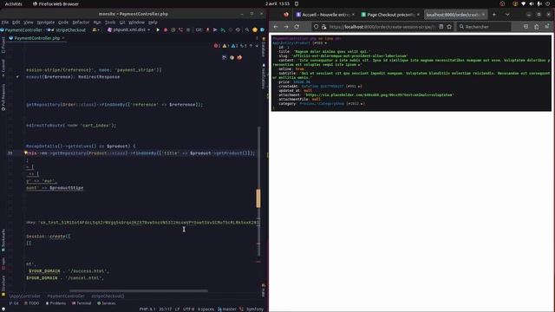Open Activities overview in top bar
This screenshot has height=312, width=555.
[14, 3]
